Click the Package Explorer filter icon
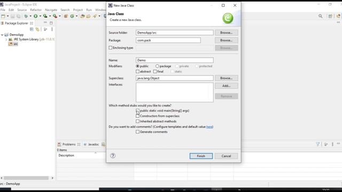The image size is (342, 192). pyautogui.click(x=45, y=29)
